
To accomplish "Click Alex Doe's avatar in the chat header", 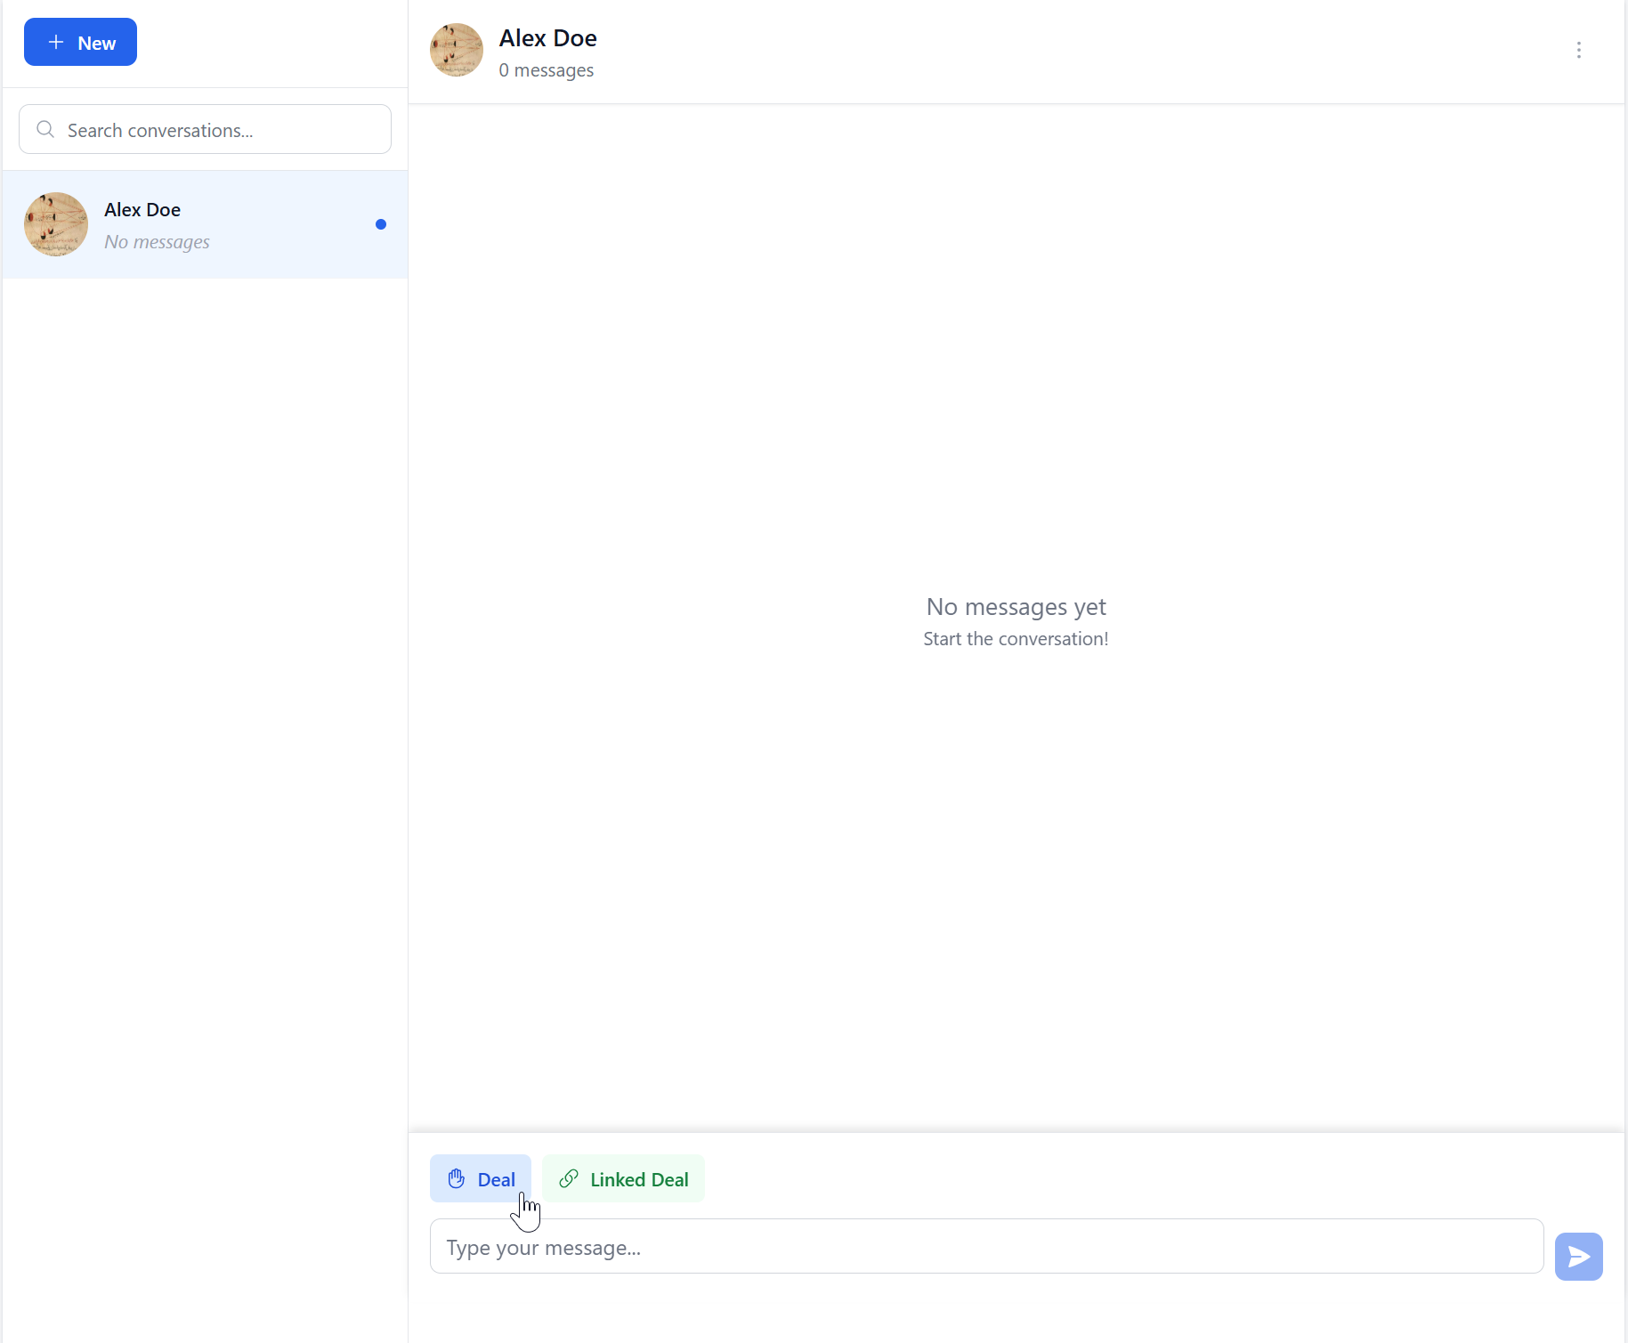I will (x=457, y=50).
